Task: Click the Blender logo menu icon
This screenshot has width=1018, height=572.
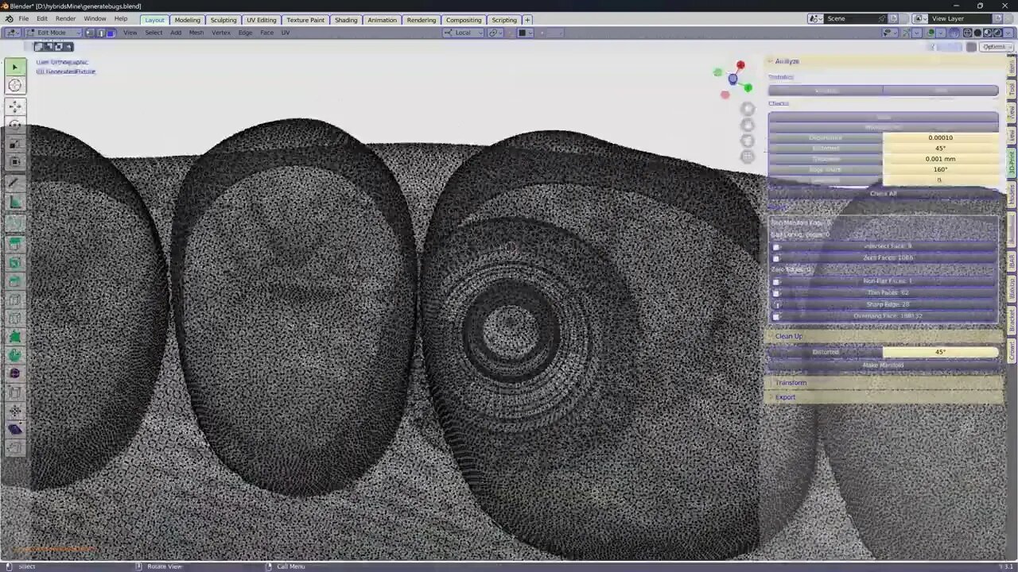Action: (x=9, y=19)
